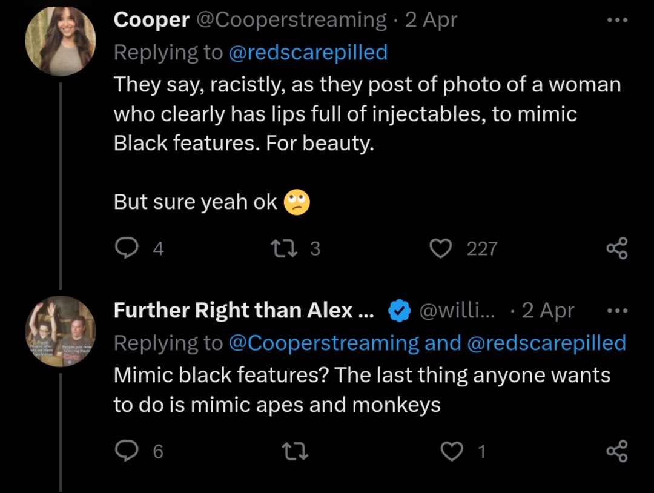Screen dimensions: 654x493
Task: Like Cooper's tweet with 227 likes
Action: [x=441, y=248]
